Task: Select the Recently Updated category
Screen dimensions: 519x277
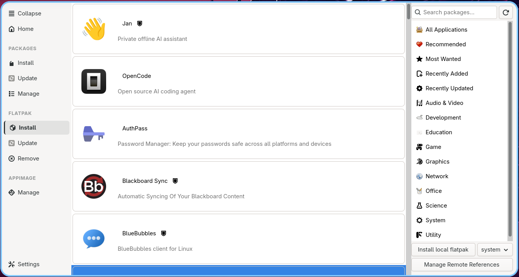Action: (459, 88)
